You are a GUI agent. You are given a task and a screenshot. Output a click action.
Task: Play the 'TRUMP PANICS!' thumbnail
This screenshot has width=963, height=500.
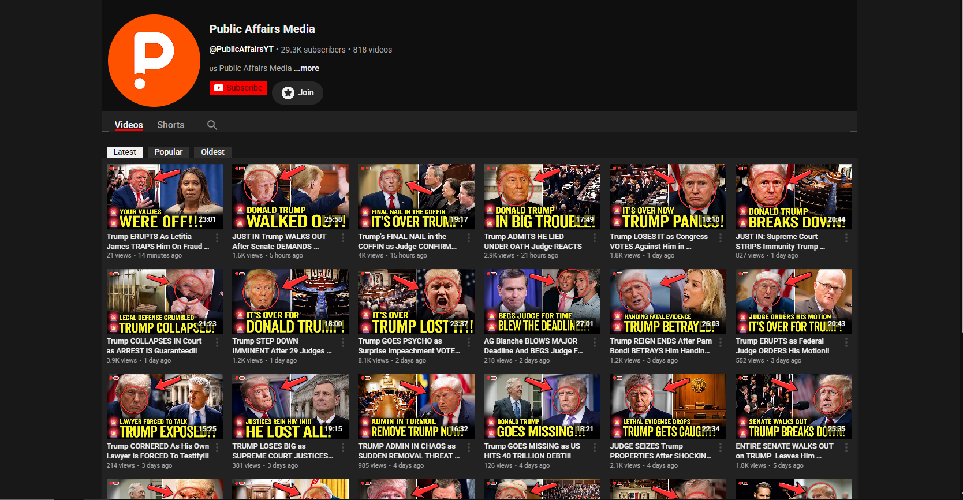(668, 196)
